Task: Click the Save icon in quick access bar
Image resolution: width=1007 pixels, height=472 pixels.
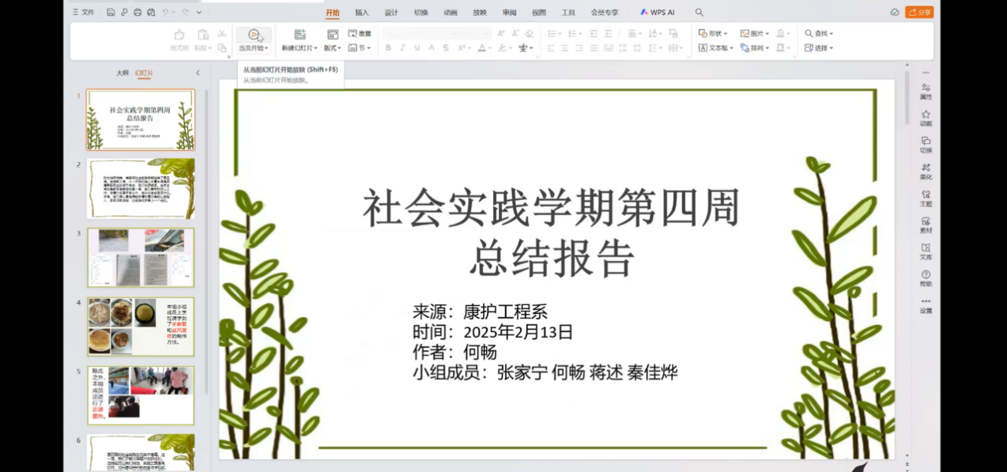Action: [111, 13]
